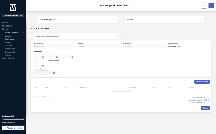Click the coin icon beside Automatique
Image resolution: width=216 pixels, height=134 pixels.
coord(54,20)
